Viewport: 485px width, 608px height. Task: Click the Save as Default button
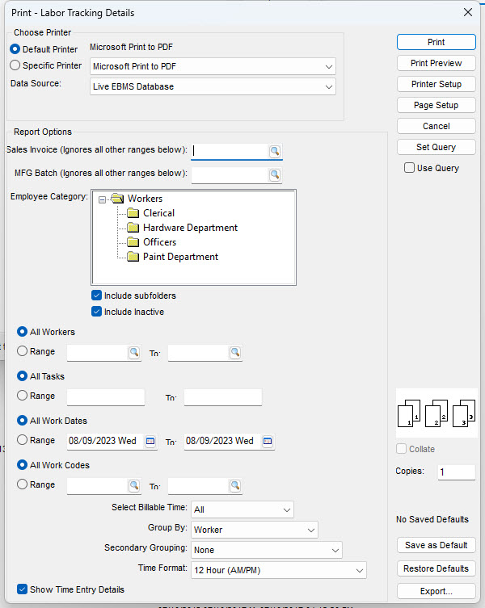436,545
